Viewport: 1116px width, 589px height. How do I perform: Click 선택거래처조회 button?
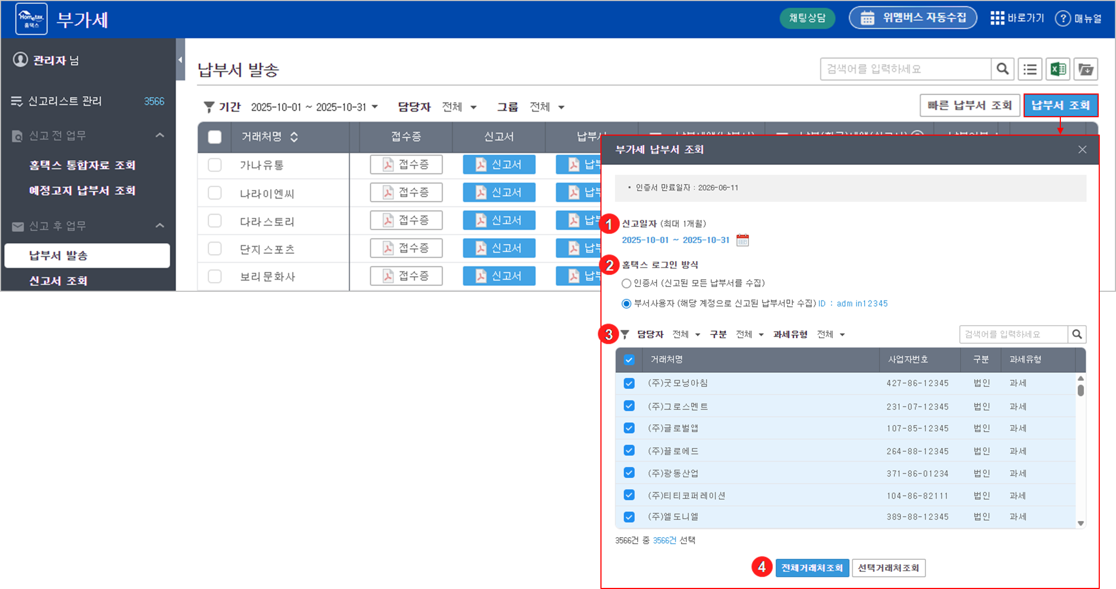888,568
